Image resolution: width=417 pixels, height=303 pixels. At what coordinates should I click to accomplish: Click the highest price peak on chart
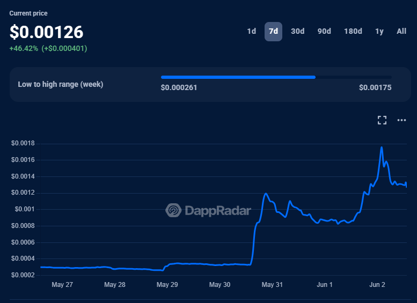[x=382, y=147]
